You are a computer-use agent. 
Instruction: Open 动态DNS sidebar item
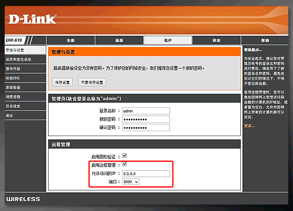[x=25, y=78]
